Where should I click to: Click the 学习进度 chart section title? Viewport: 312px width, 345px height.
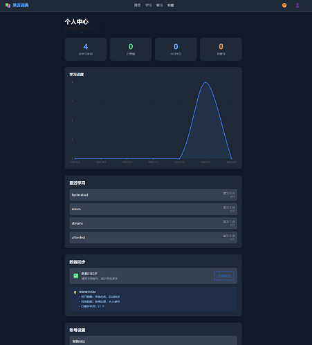(77, 75)
